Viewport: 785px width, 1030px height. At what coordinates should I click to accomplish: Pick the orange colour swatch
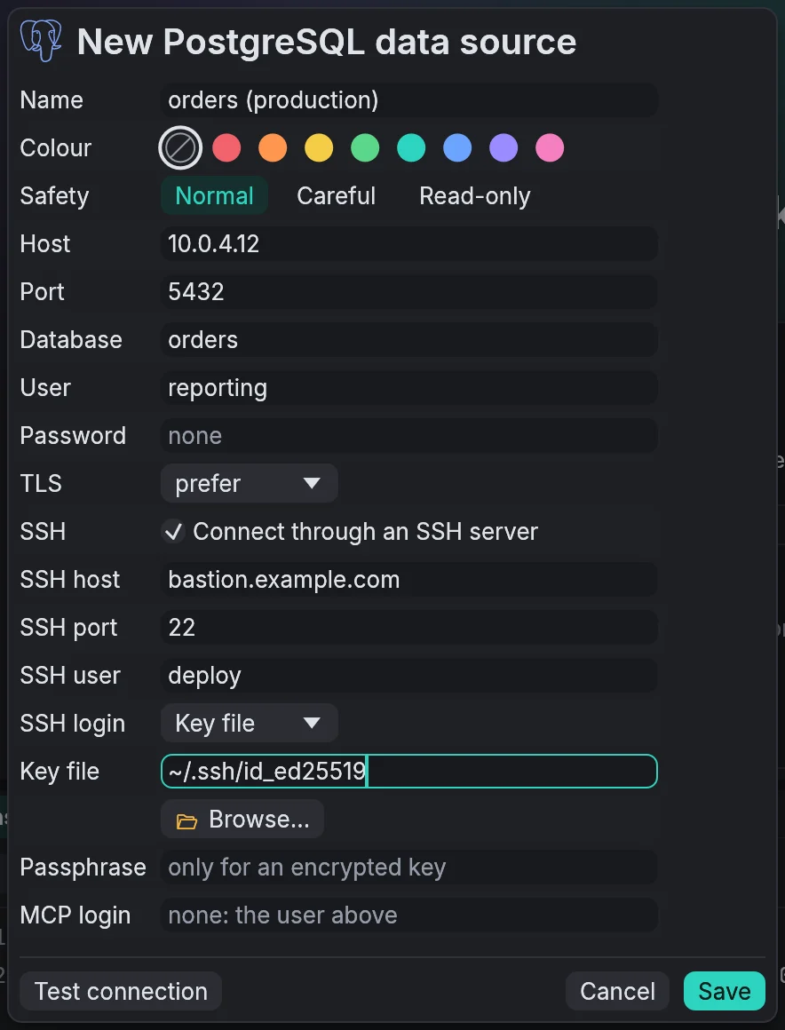273,147
